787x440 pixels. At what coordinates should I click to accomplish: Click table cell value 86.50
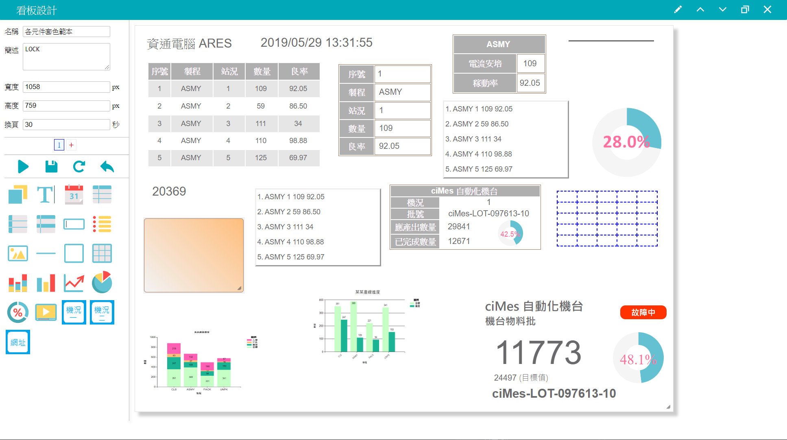pos(298,106)
